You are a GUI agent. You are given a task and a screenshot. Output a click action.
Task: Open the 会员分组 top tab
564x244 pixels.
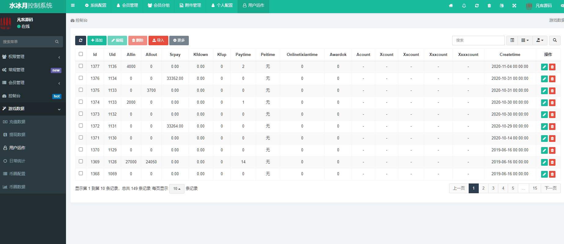159,6
